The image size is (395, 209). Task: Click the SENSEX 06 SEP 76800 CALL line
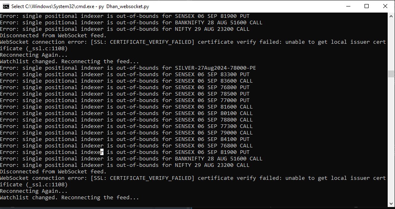[x=126, y=146]
